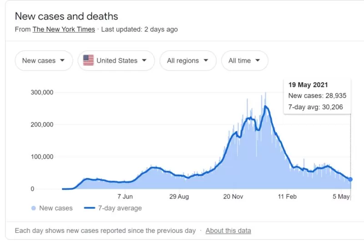
Task: Open the About this data link
Action: pos(228,231)
